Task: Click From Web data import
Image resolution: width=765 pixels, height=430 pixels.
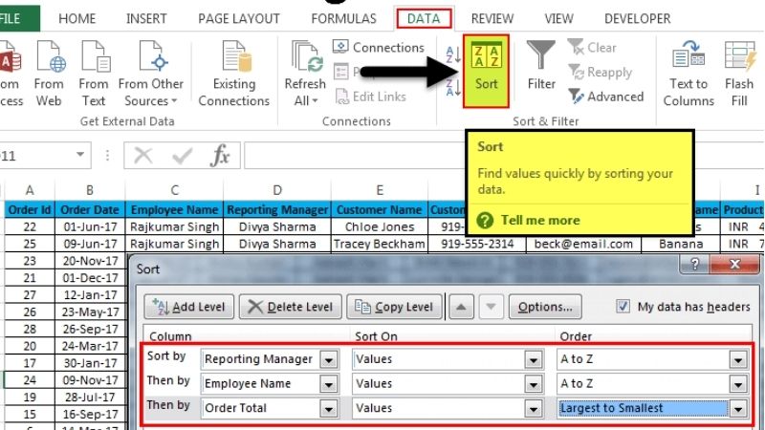Action: [x=49, y=74]
